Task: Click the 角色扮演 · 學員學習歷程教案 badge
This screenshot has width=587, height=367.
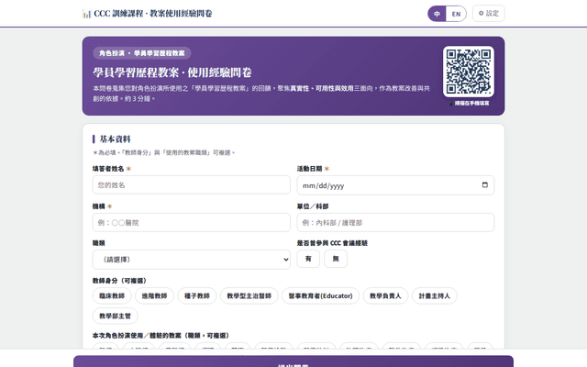Action: click(142, 53)
